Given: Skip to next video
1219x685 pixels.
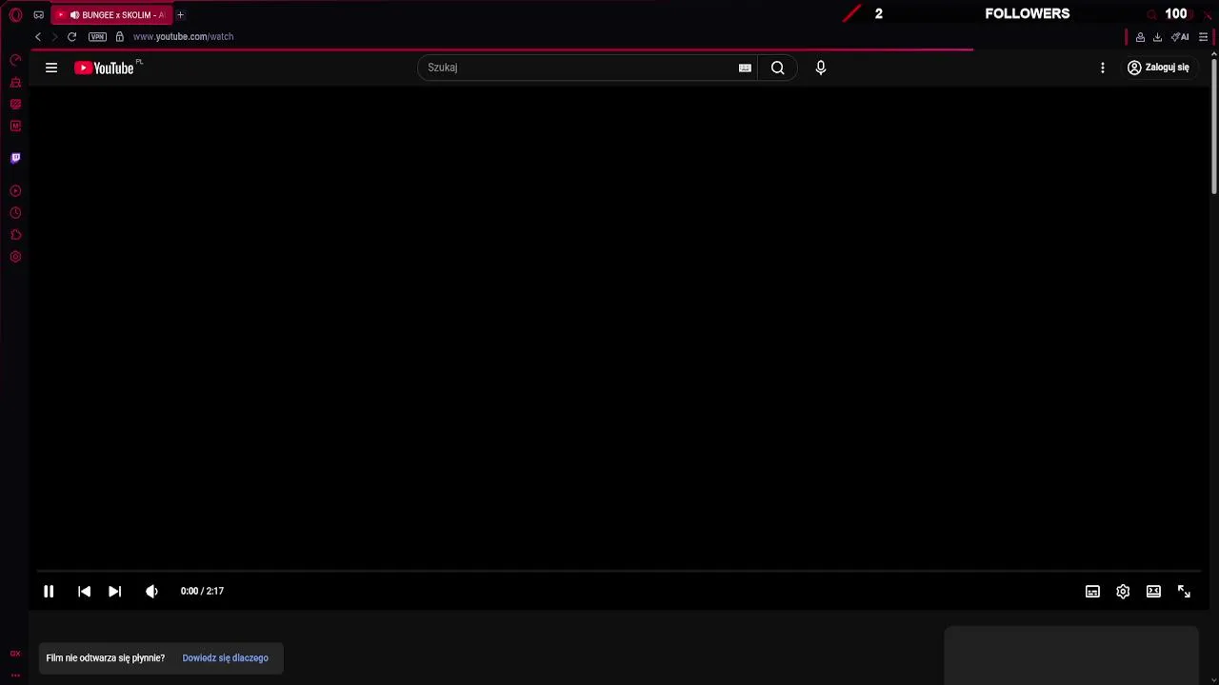Looking at the screenshot, I should (x=114, y=591).
